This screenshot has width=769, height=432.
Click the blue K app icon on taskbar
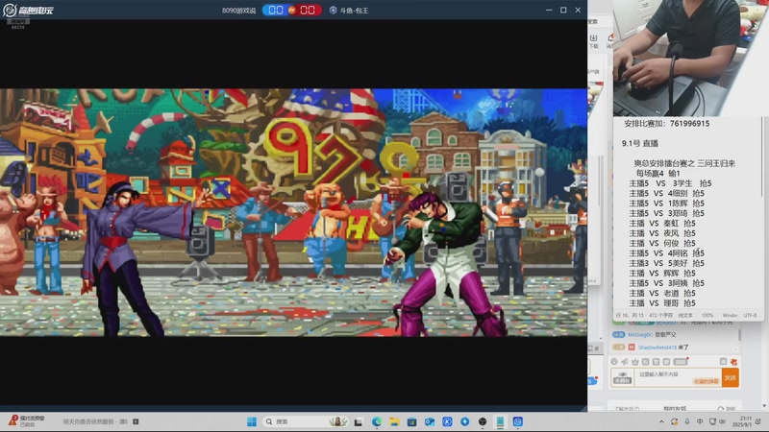[x=447, y=421]
